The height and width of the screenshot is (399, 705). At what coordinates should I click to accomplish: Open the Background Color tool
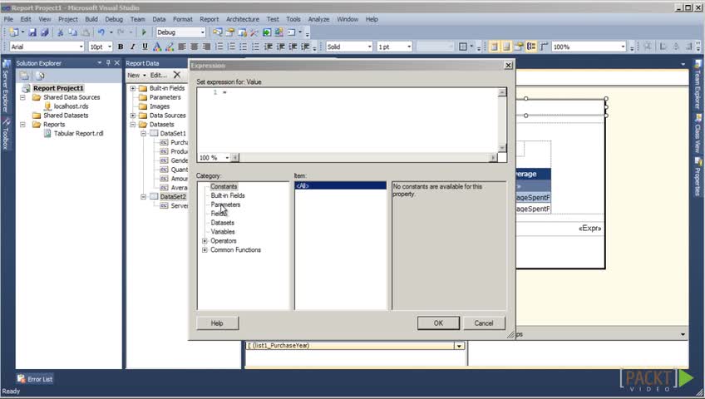(x=170, y=47)
